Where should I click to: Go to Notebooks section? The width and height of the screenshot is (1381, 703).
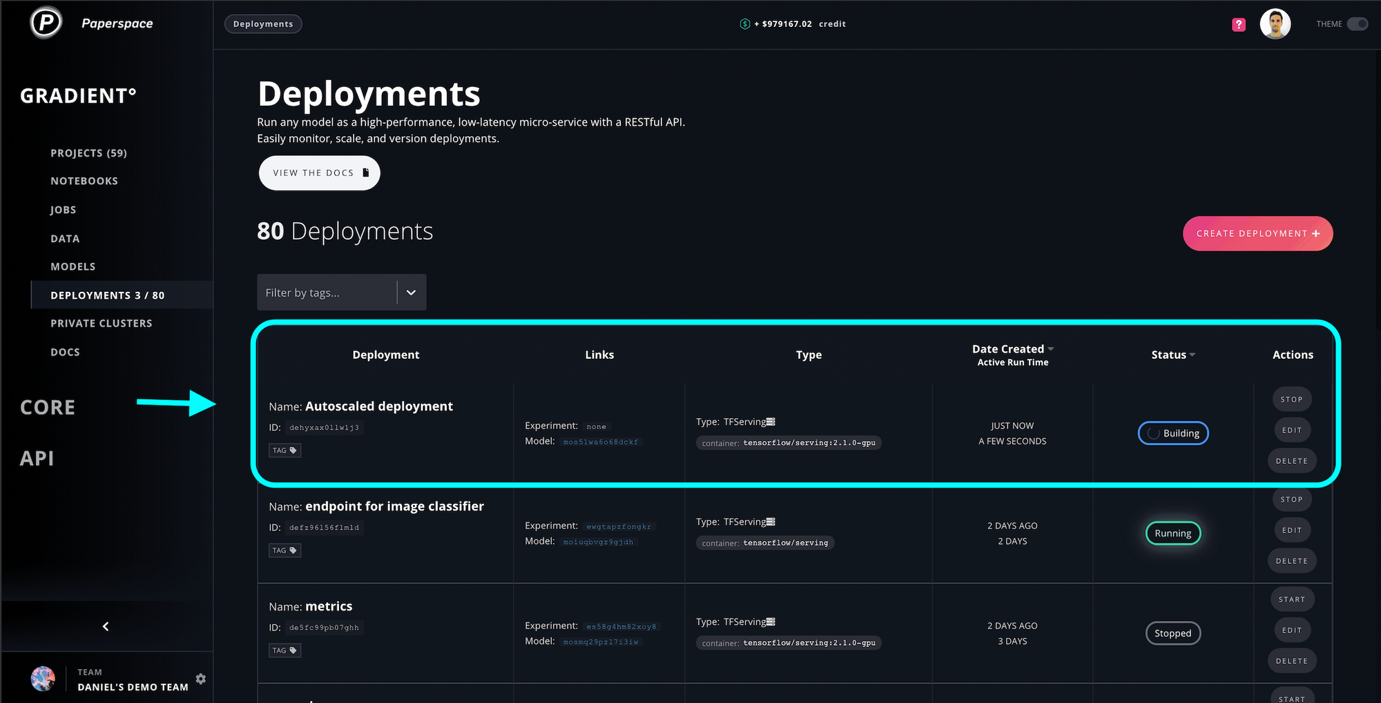tap(84, 181)
